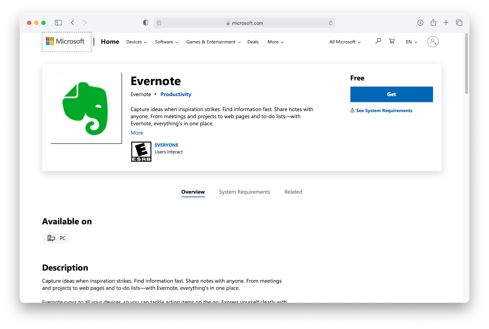Screen dimensions: 489x329
Task: Go to the Home link
Action: (x=110, y=42)
